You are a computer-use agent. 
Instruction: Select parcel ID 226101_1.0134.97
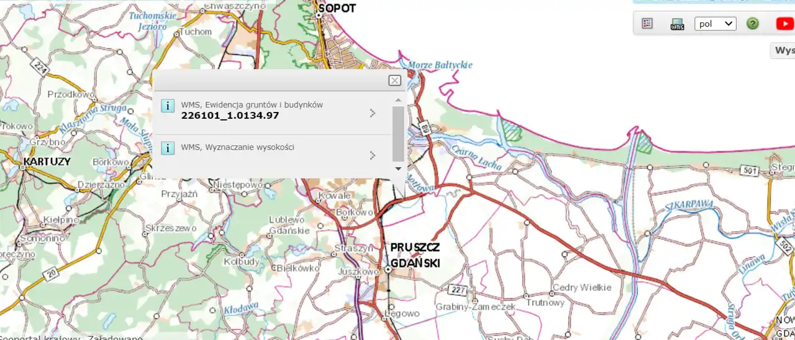pos(230,116)
